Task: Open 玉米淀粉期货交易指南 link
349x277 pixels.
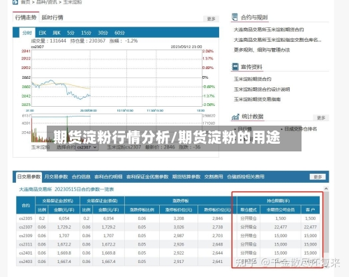Action: coord(257,99)
